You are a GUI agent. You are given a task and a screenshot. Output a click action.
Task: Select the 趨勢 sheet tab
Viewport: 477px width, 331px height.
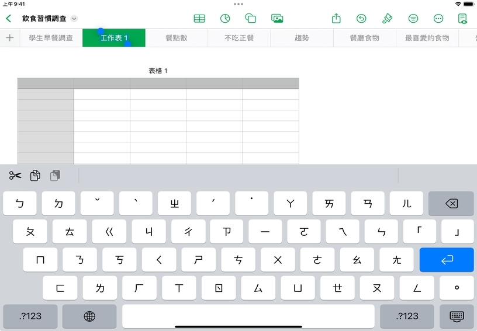(x=302, y=38)
